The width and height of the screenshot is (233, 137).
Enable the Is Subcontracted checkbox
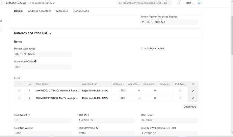click(x=142, y=49)
